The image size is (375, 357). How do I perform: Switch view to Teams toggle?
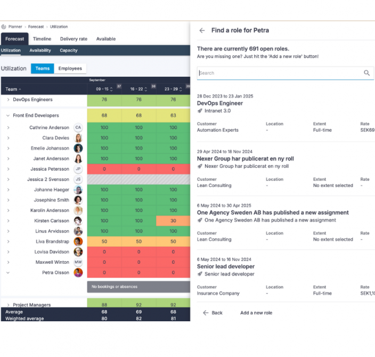[x=43, y=69]
